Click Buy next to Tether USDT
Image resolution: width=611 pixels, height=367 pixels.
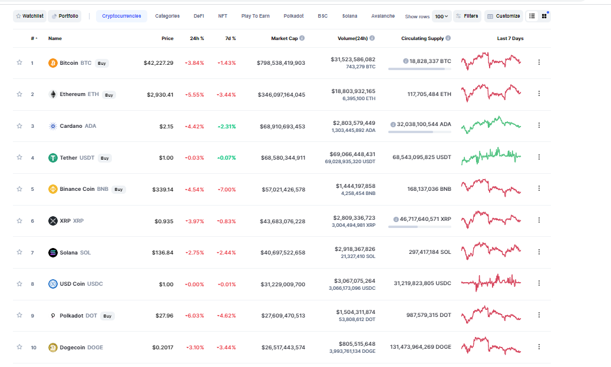pyautogui.click(x=105, y=158)
